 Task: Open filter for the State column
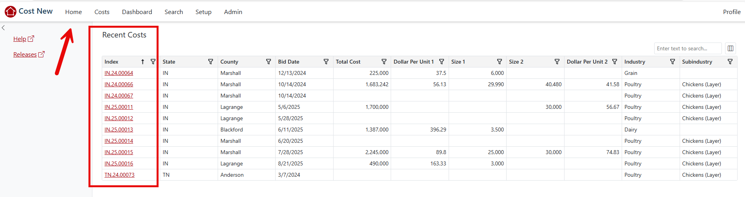(211, 62)
